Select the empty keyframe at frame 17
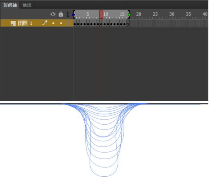 (128, 23)
